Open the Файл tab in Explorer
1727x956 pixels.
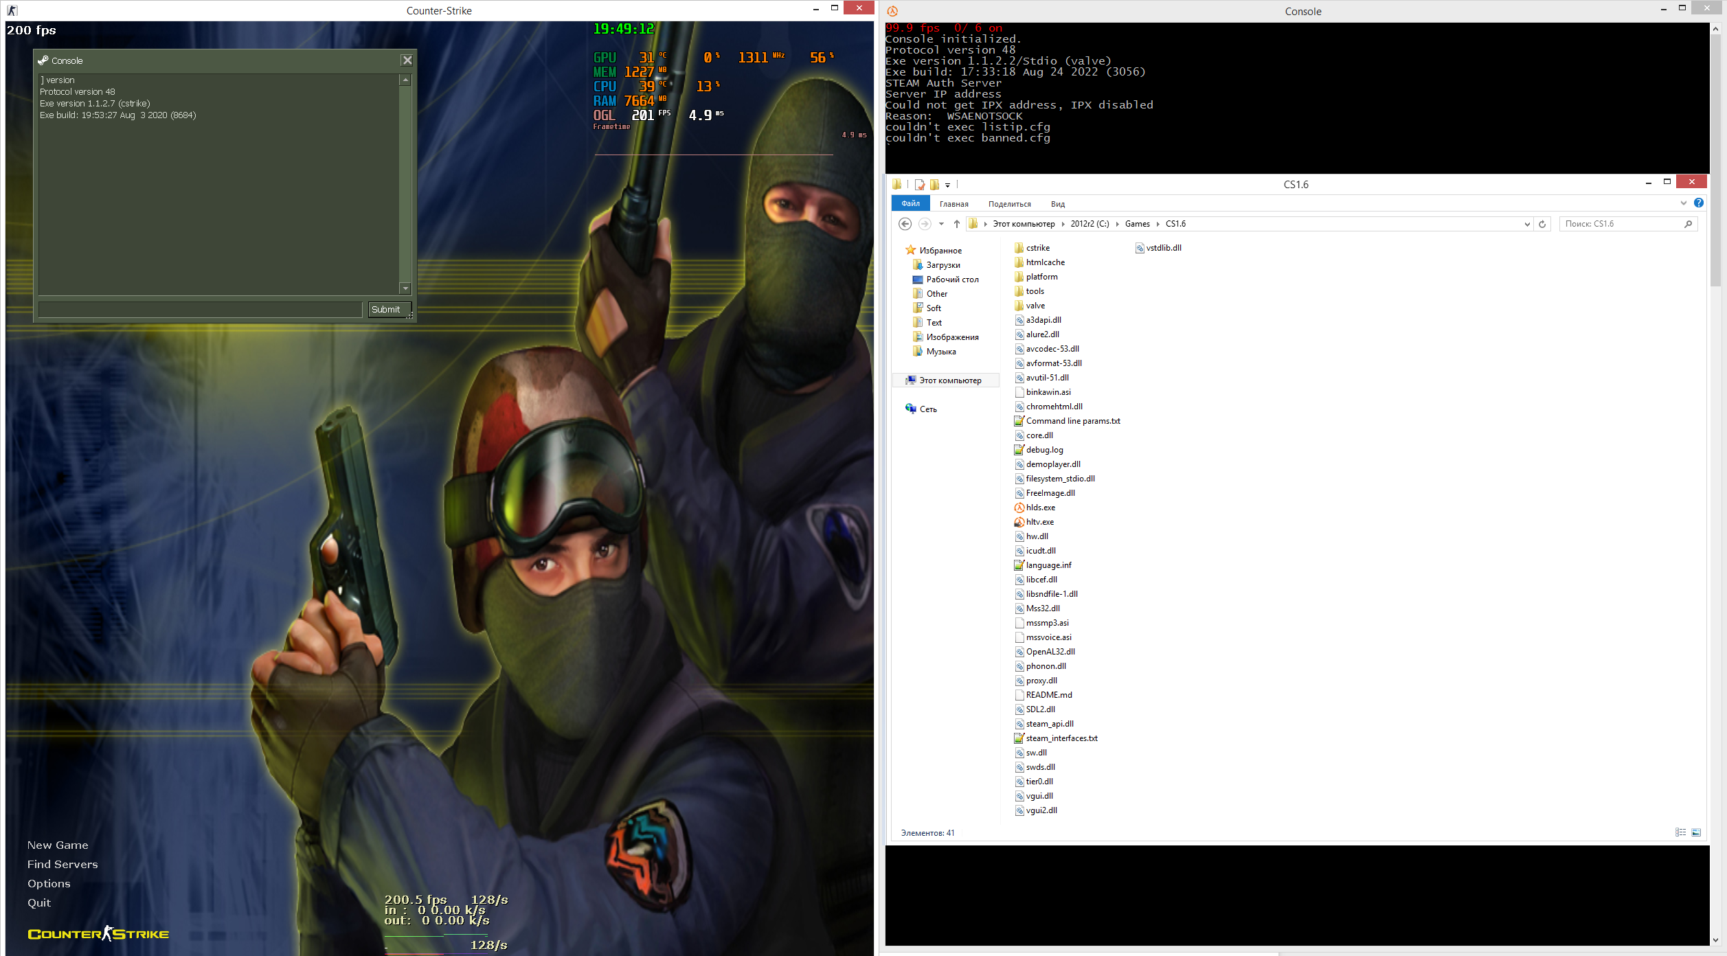pyautogui.click(x=910, y=204)
